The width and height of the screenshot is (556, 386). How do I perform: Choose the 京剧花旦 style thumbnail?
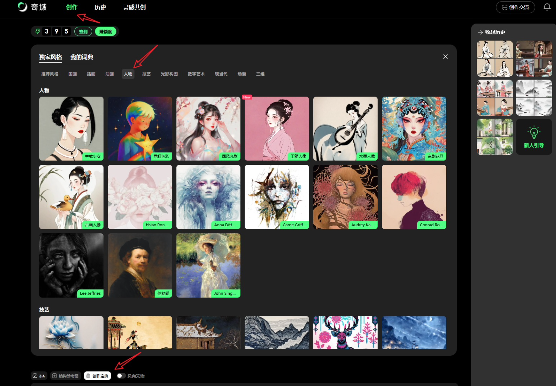[x=414, y=128]
